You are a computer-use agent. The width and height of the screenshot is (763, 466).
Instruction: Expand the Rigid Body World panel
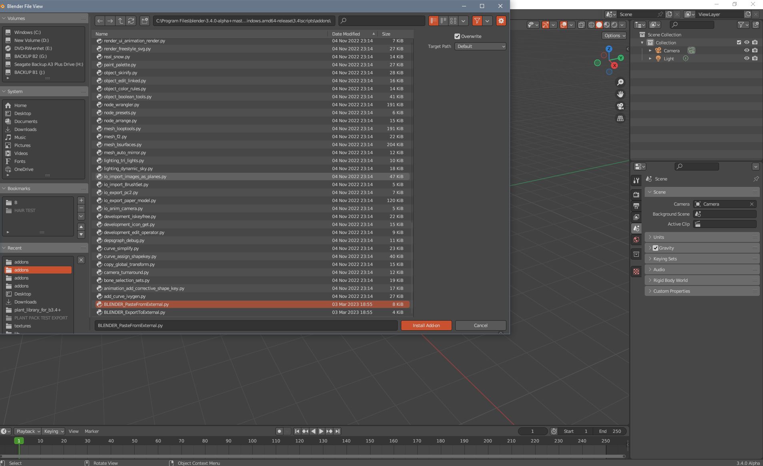(x=702, y=280)
